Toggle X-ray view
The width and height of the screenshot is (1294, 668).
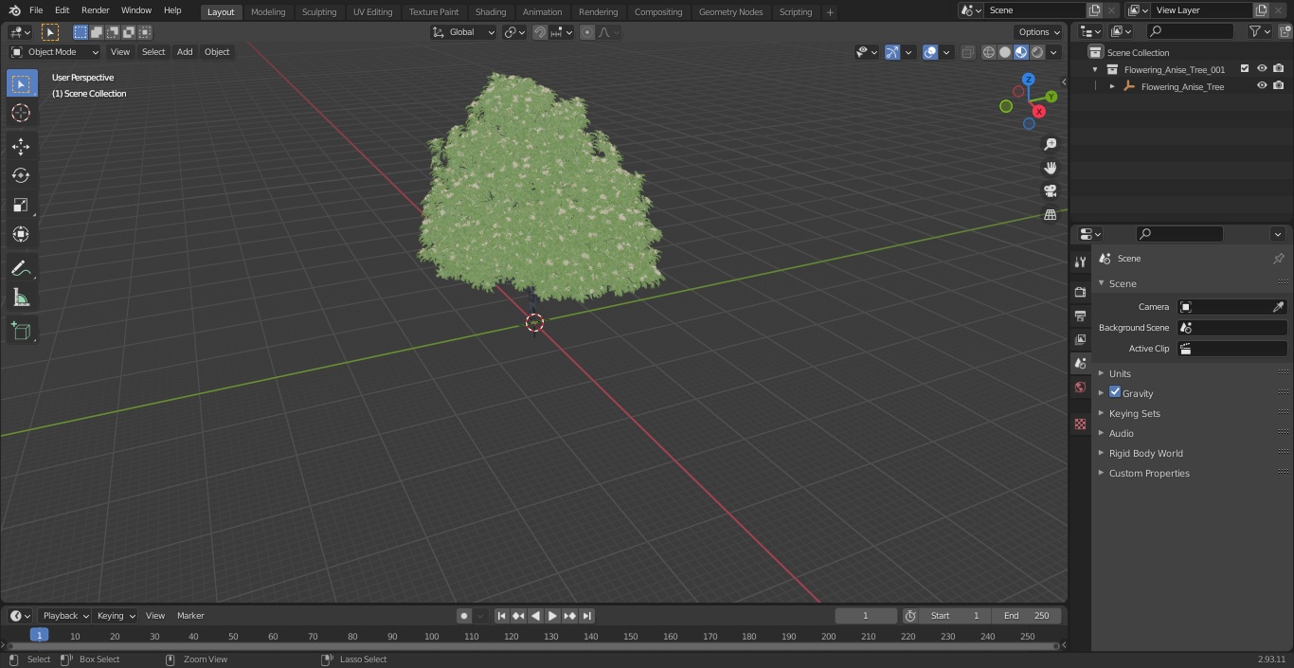[967, 52]
